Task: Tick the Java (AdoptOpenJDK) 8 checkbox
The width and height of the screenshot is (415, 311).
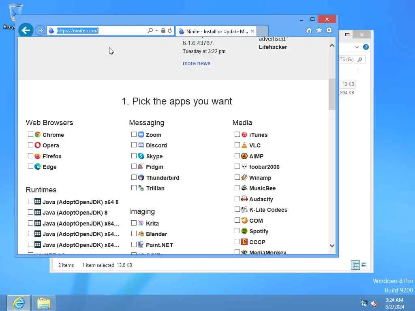Action: pyautogui.click(x=30, y=212)
